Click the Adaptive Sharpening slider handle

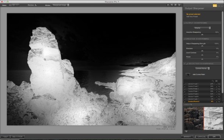202,35
